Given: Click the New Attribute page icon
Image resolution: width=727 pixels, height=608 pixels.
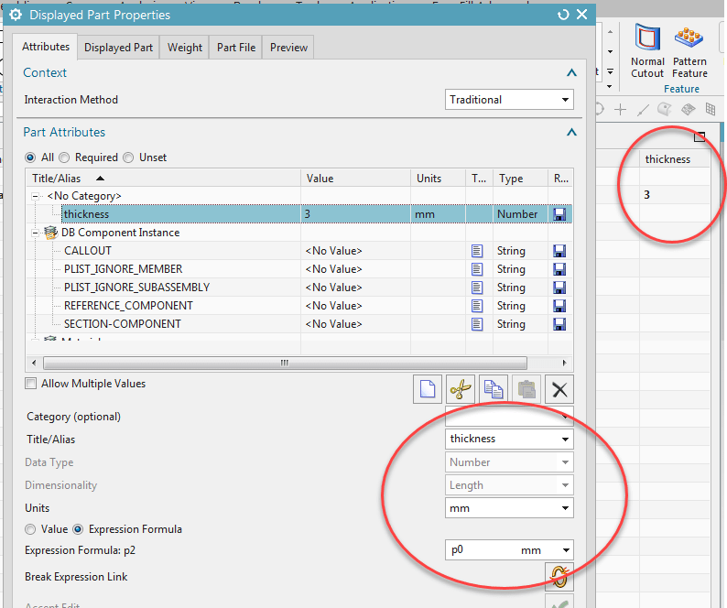Looking at the screenshot, I should pyautogui.click(x=427, y=389).
